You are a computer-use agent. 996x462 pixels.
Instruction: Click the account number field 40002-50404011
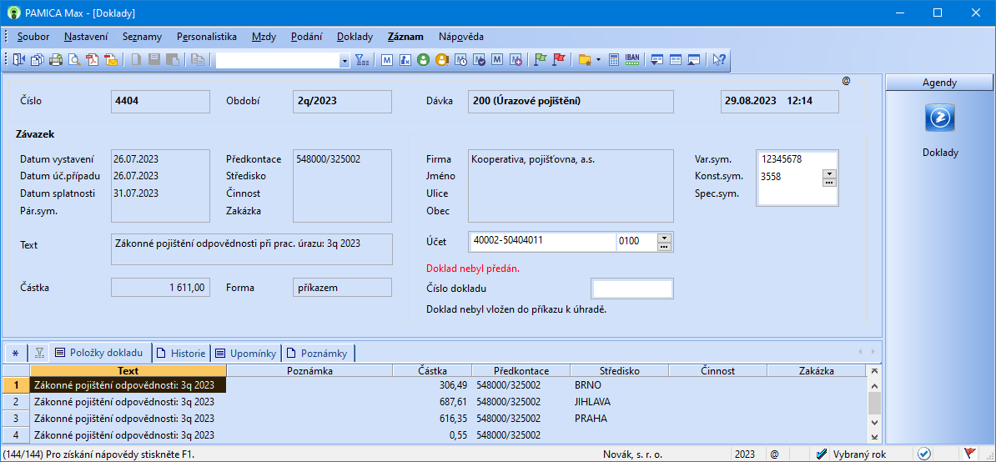(x=541, y=241)
